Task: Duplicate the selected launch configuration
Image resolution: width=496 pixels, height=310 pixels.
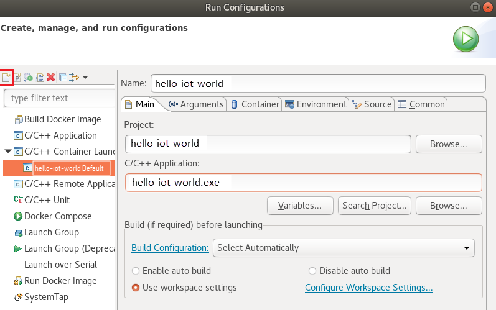Action: coord(39,77)
